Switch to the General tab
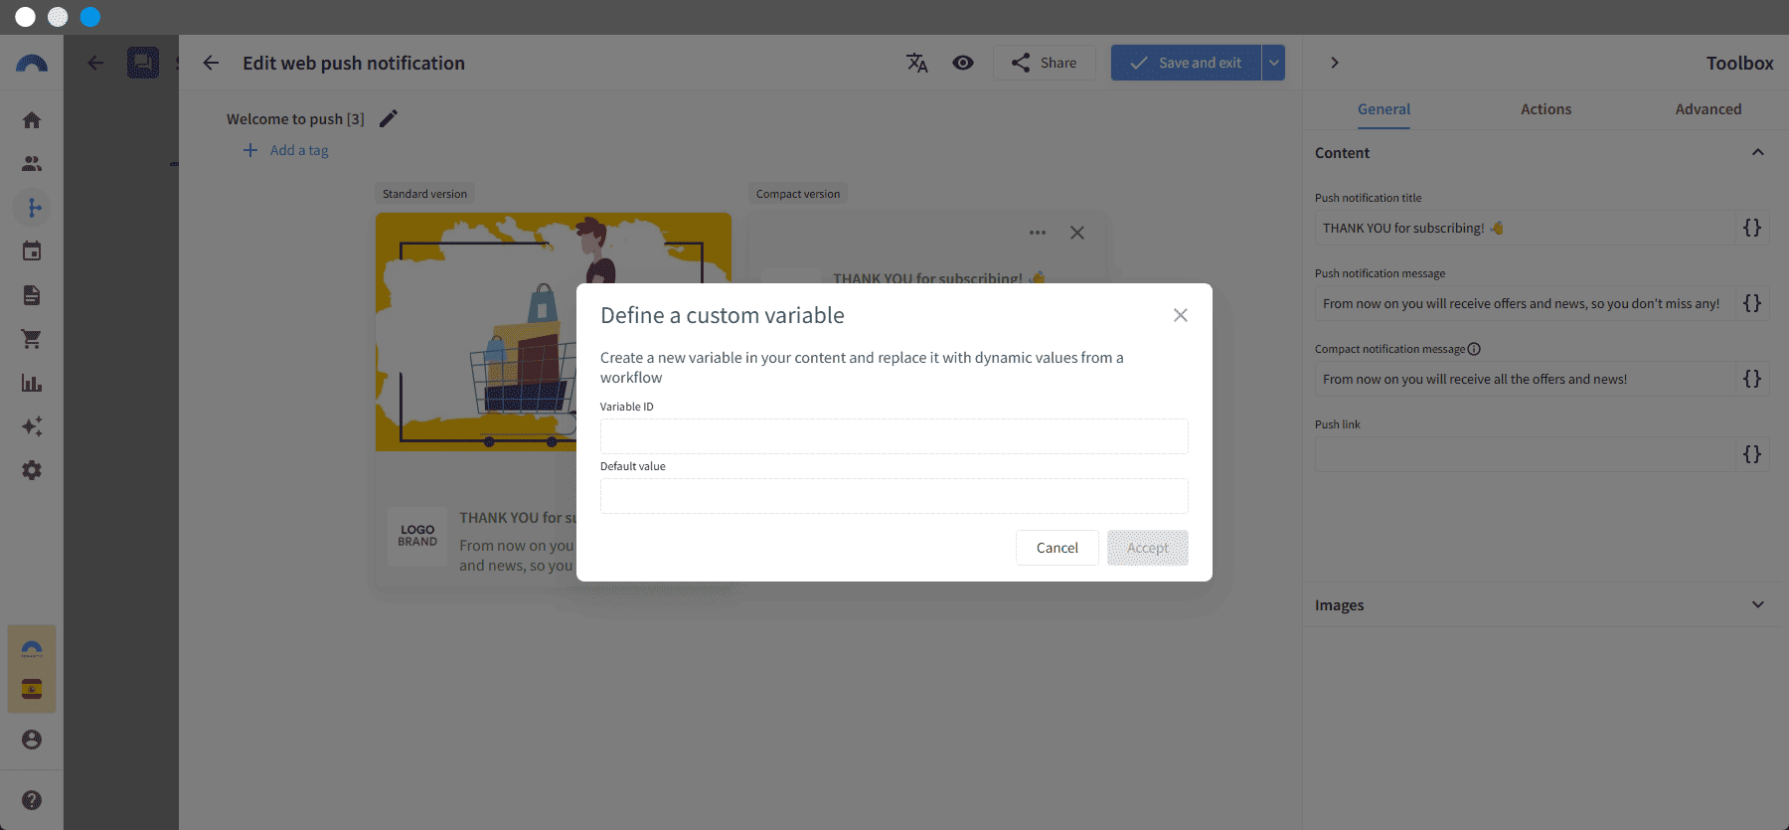 point(1383,109)
